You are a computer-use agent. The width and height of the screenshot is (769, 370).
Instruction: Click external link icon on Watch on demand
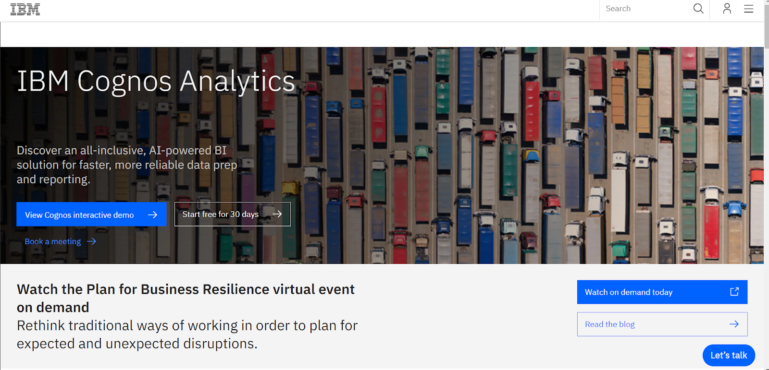pos(734,292)
